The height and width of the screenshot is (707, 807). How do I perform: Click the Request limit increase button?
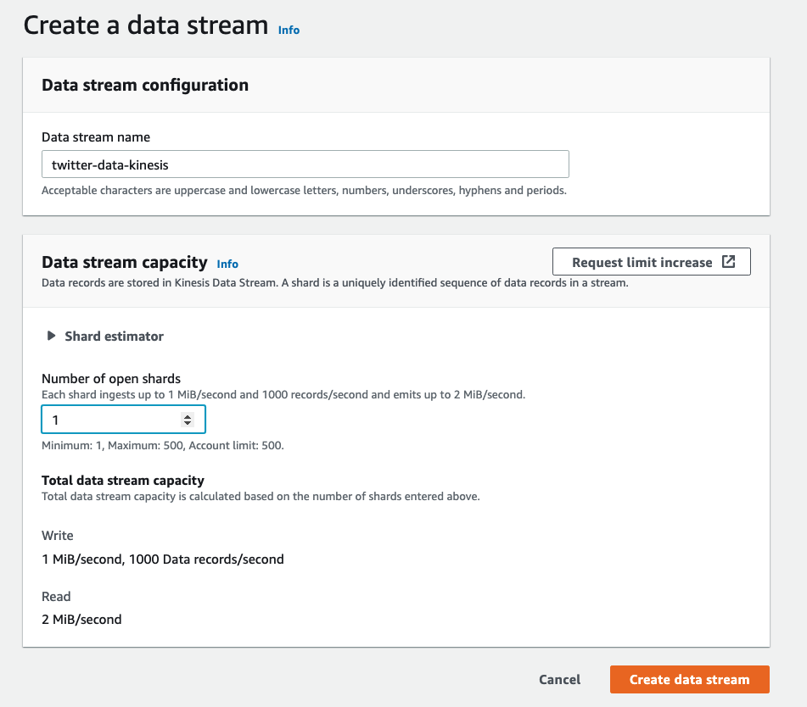(x=652, y=262)
